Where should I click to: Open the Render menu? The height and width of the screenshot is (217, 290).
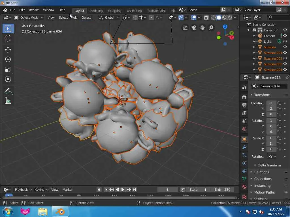pos(34,10)
